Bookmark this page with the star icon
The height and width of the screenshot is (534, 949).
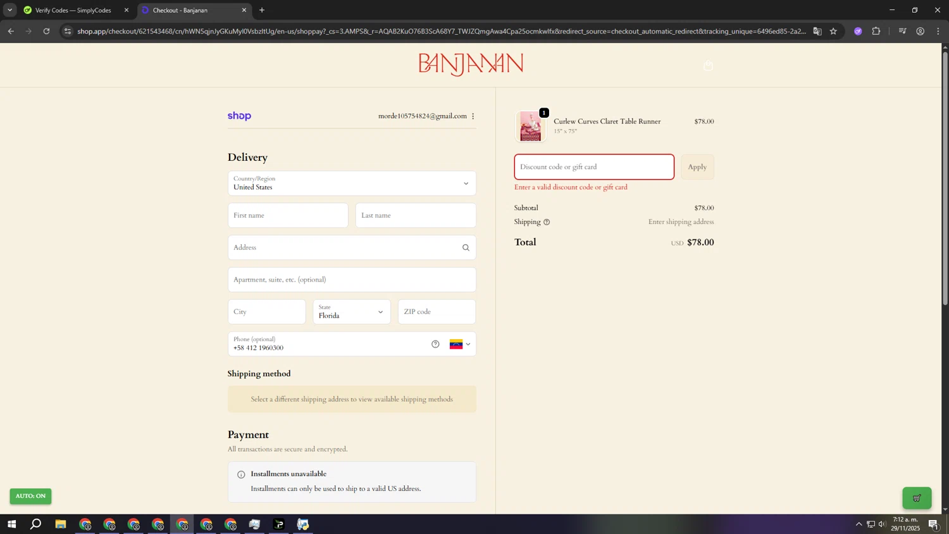833,31
